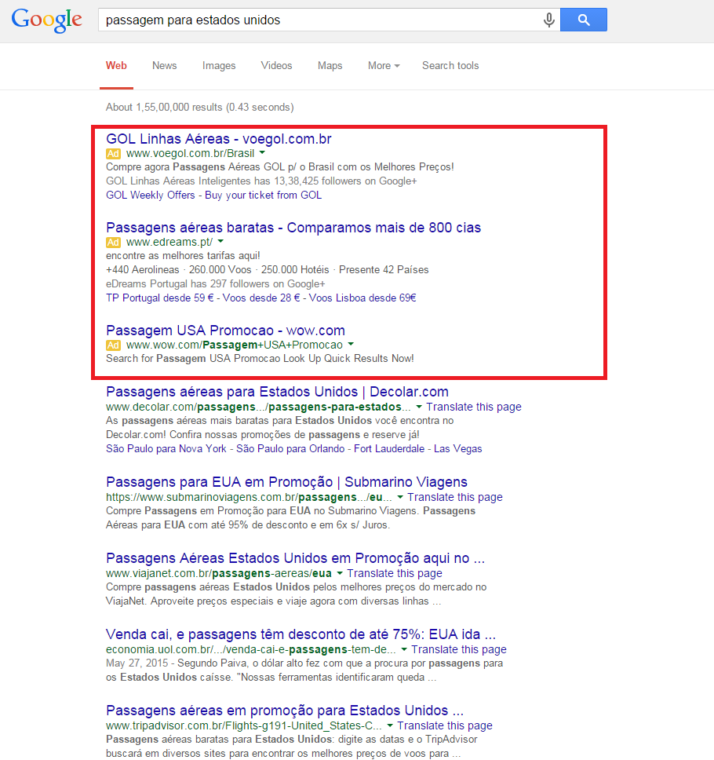Open UOL Venda cai result title
The height and width of the screenshot is (760, 714).
pyautogui.click(x=301, y=634)
